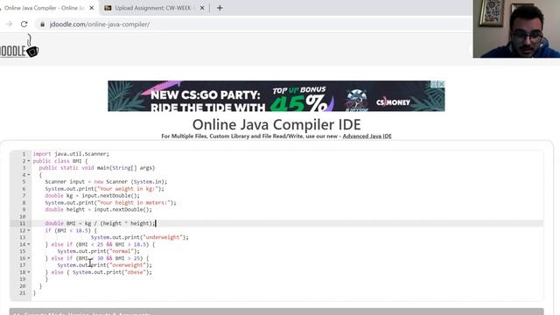Collapse the BMI class fold on line 2
560x315 pixels.
tap(29, 161)
